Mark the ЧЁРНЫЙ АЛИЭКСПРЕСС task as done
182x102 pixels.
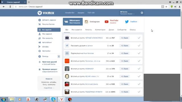(x=139, y=38)
